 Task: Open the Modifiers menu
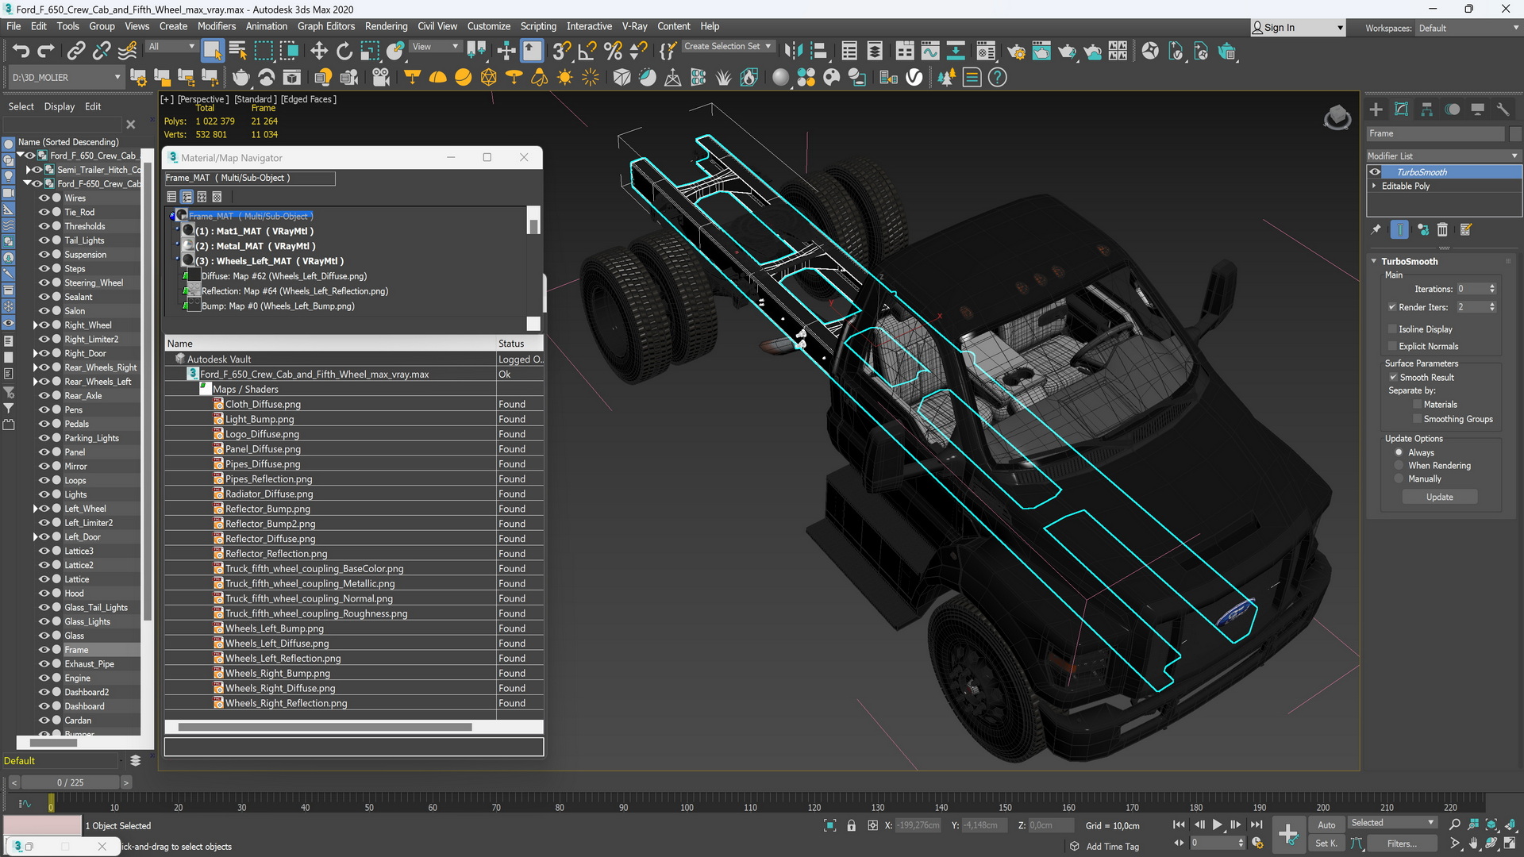coord(217,26)
